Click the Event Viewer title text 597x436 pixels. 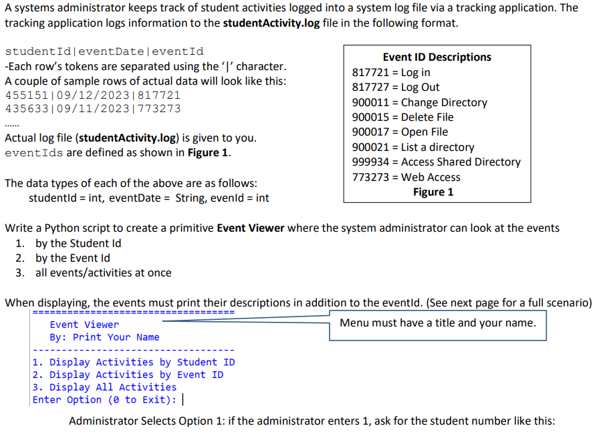[84, 325]
